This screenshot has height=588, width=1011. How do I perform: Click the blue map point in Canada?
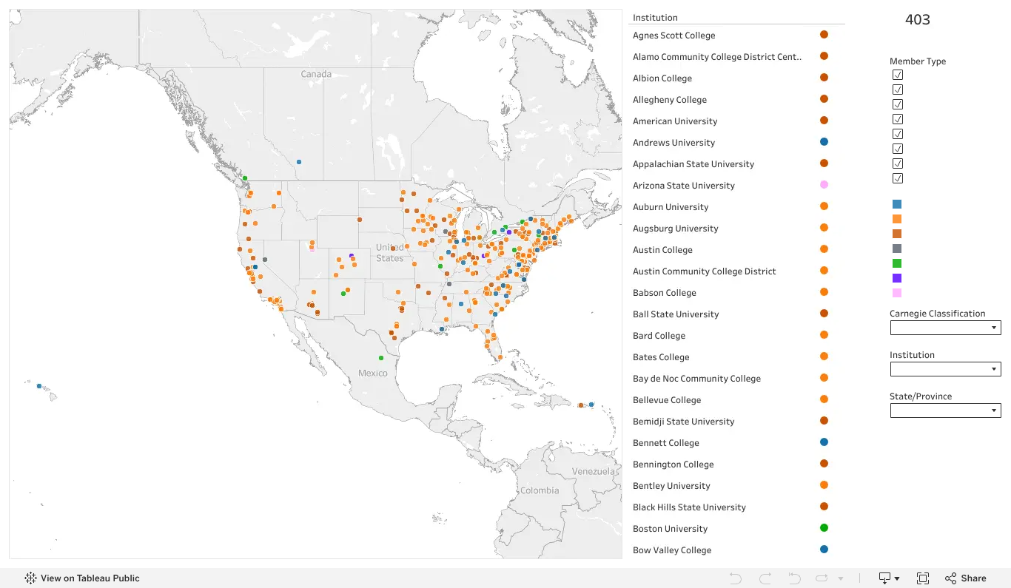pyautogui.click(x=299, y=162)
